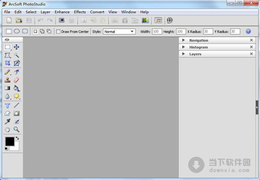260x180 pixels.
Task: Open the Effects menu
Action: pos(80,12)
